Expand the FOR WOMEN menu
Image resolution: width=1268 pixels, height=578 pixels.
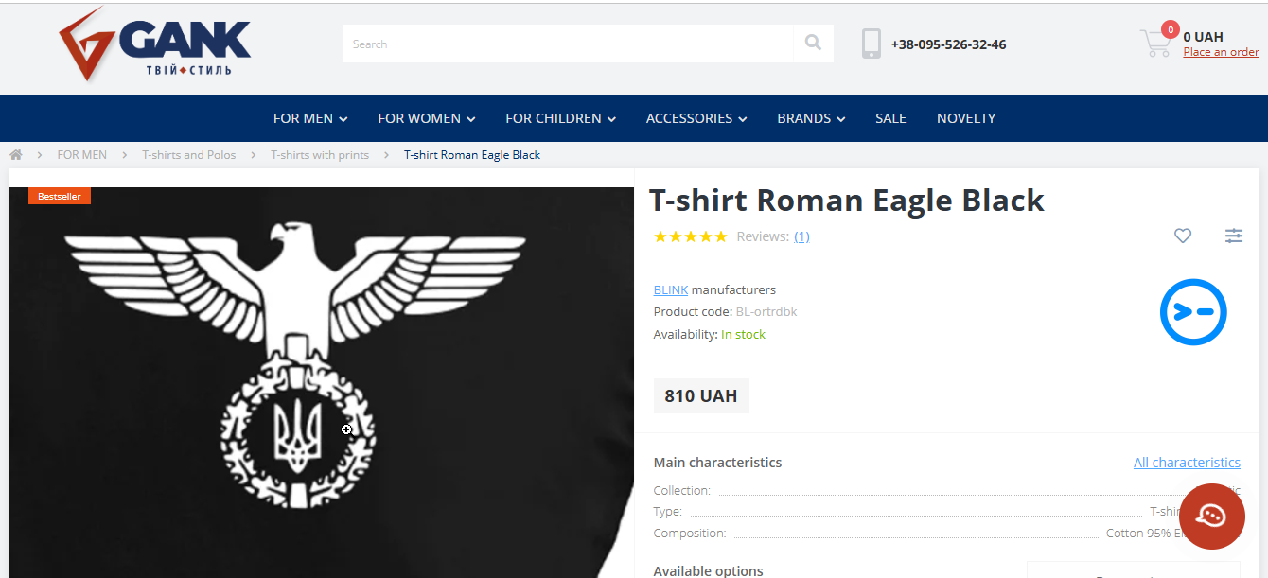426,118
